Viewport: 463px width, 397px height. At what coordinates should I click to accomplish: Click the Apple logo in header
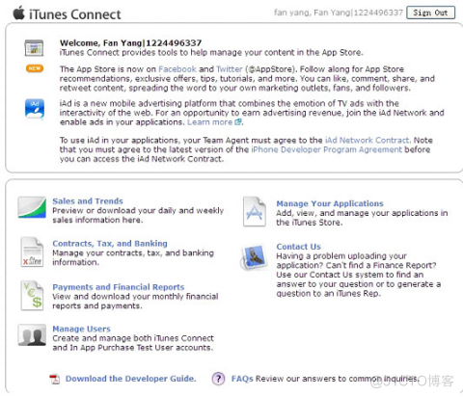(18, 13)
